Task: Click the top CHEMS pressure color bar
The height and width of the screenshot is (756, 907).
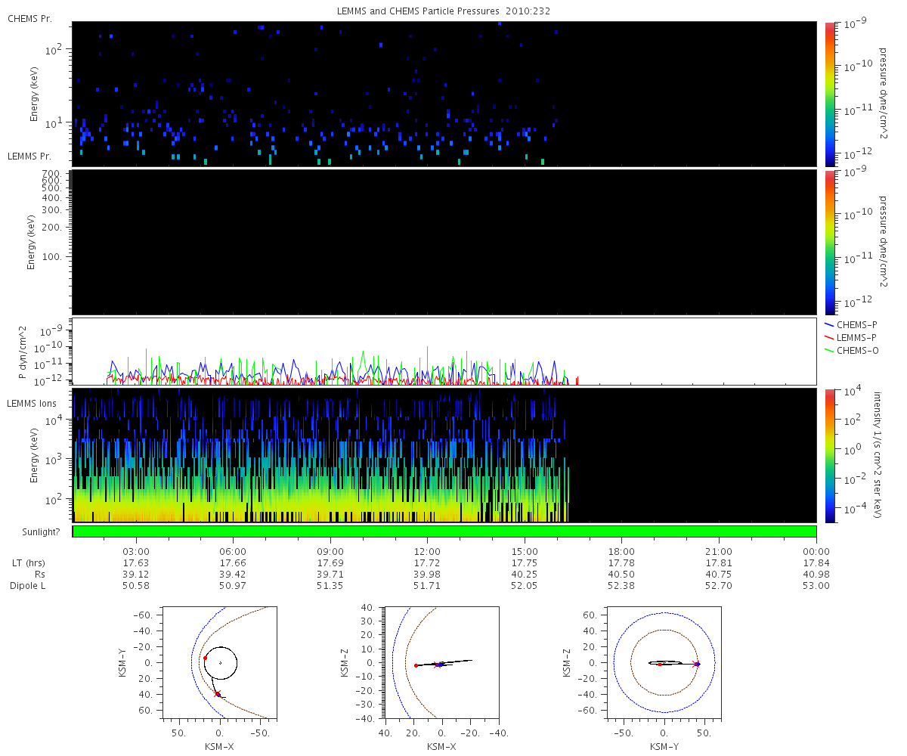Action: point(829,94)
